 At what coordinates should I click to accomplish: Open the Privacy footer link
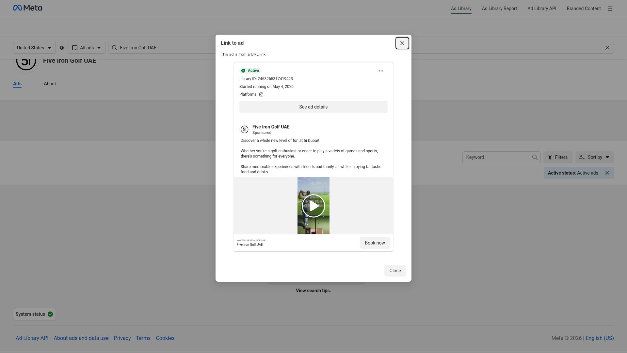coord(122,338)
